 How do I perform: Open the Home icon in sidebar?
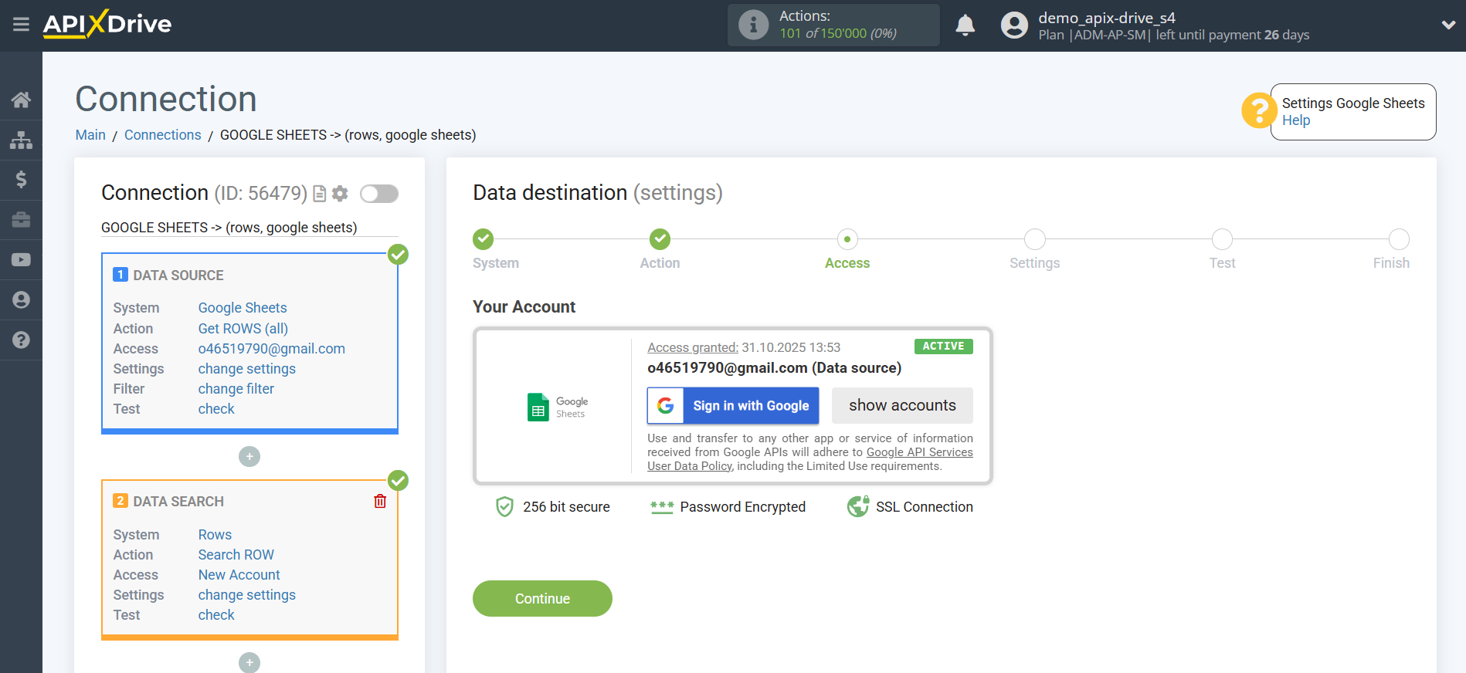pos(21,100)
